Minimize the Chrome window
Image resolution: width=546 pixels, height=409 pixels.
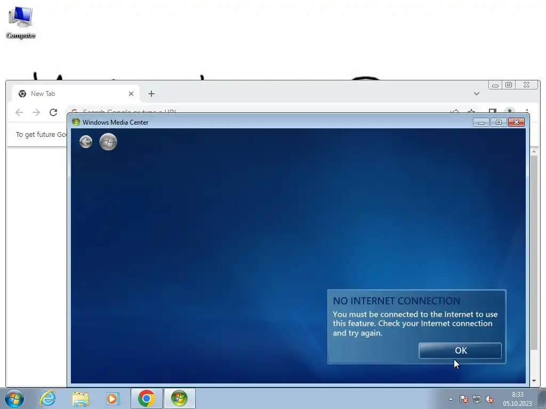[495, 85]
